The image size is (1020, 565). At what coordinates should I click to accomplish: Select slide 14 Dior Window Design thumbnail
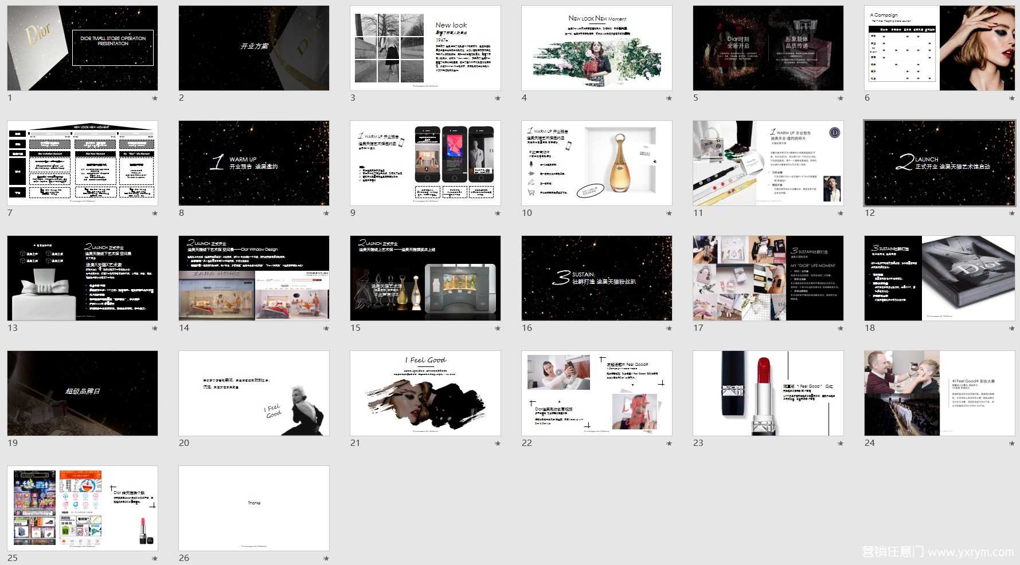click(254, 278)
